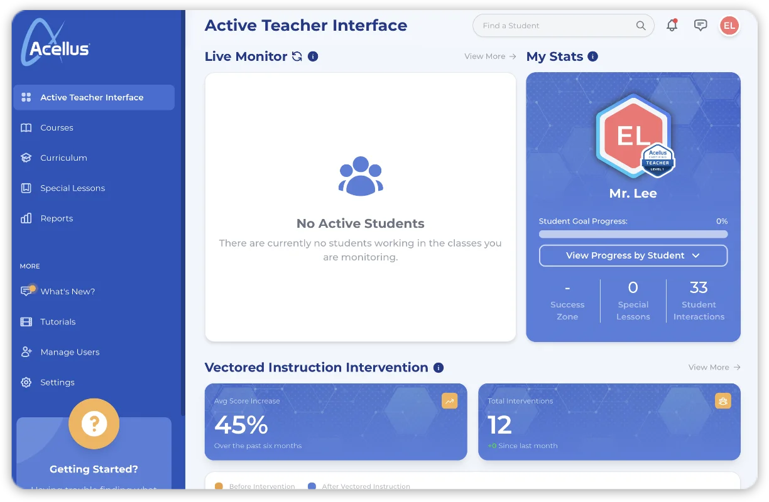This screenshot has height=502, width=769.
Task: Click the search magnifier icon
Action: coord(641,26)
